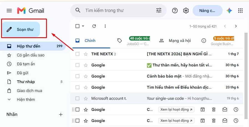Open the Google apps grid icon
249x127 pixels.
pos(240,11)
